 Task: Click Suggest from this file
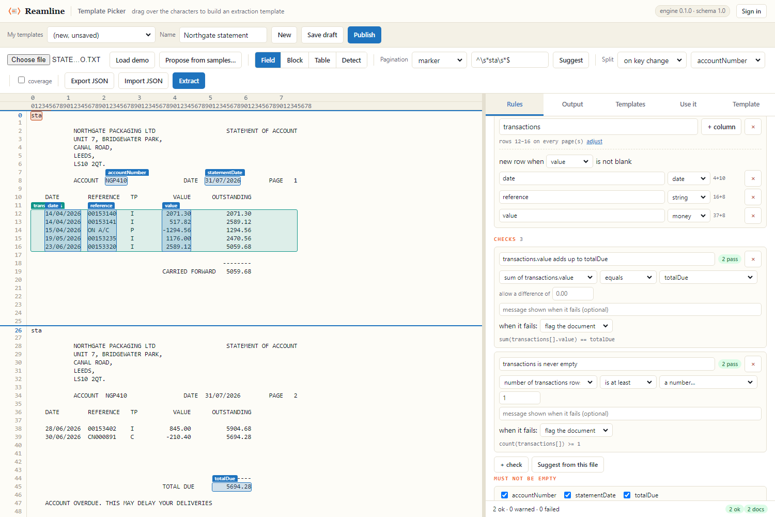(567, 464)
